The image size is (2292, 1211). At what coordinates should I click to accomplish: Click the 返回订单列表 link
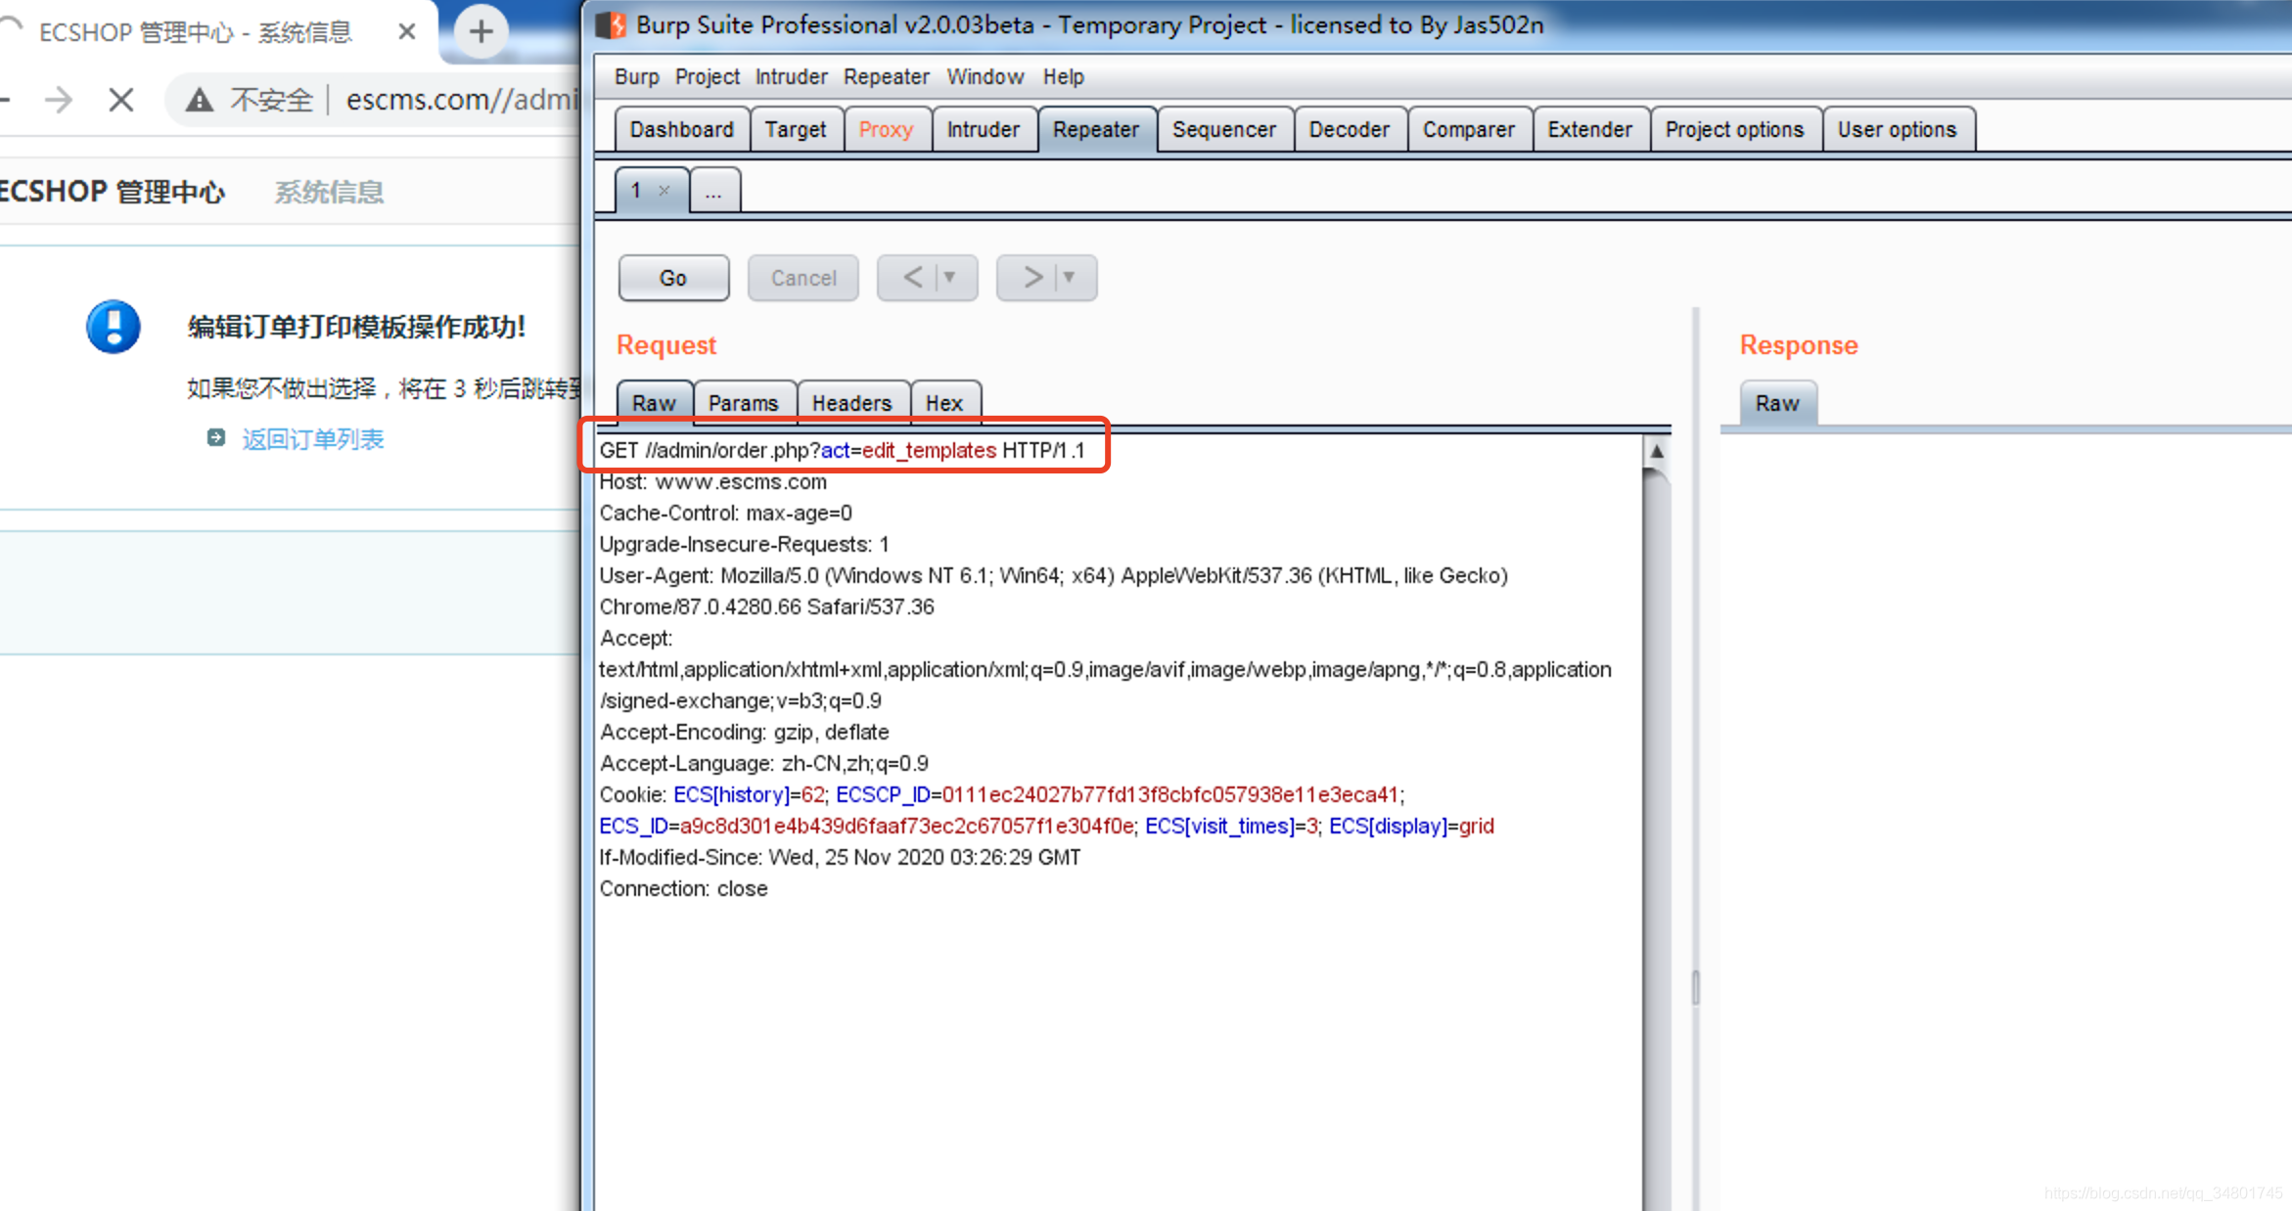(313, 439)
